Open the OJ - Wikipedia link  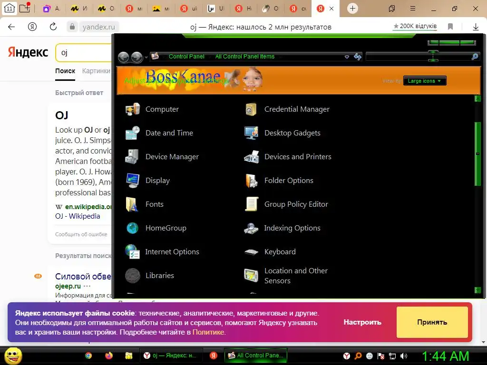[78, 216]
